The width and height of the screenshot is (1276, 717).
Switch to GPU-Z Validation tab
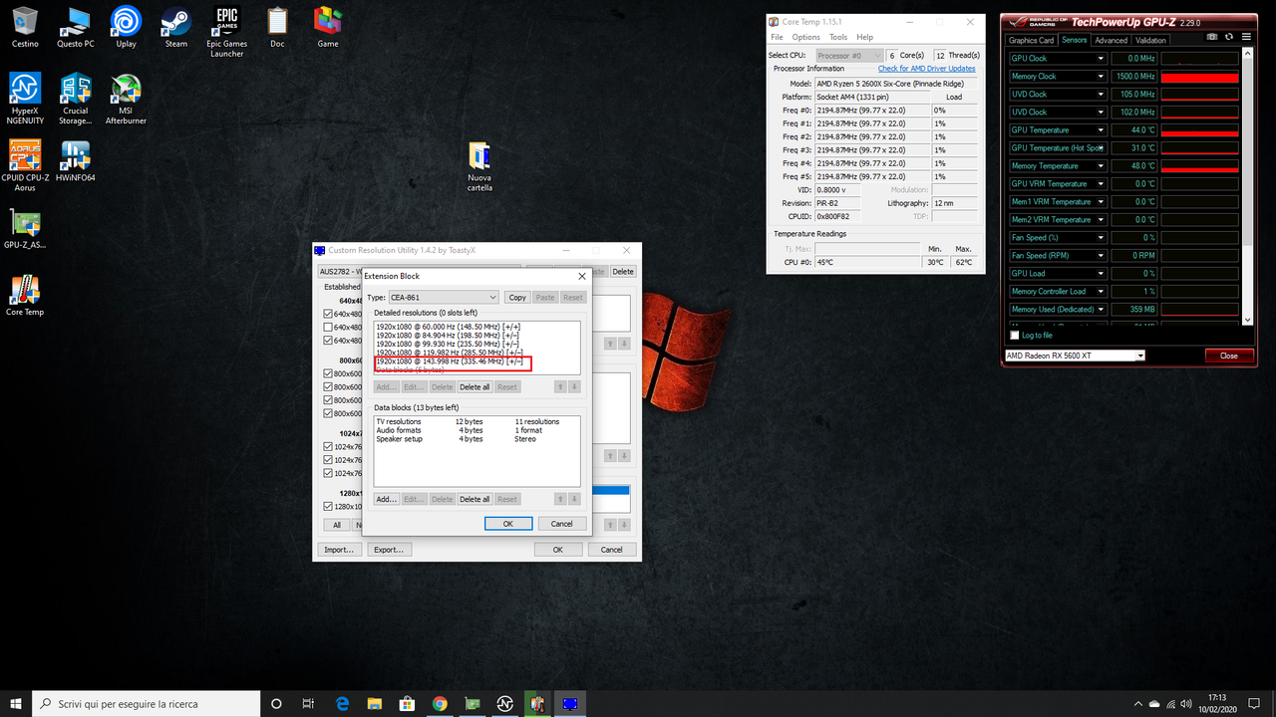(1150, 41)
